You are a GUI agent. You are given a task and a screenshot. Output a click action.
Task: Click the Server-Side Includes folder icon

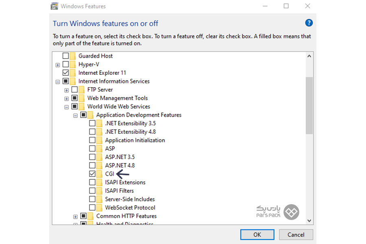tap(99, 199)
